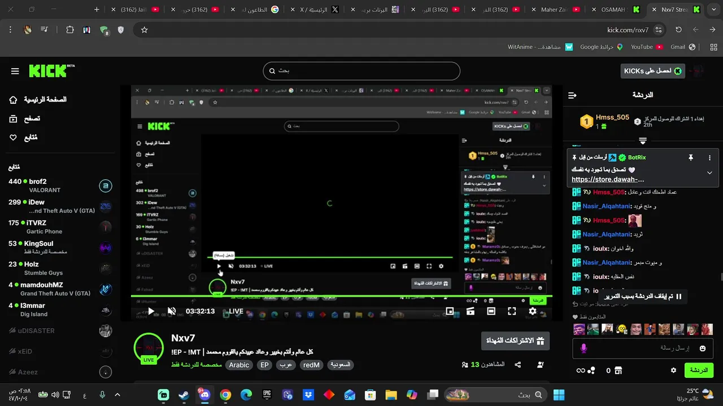723x406 pixels.
Task: Open Nxv7 channel avatar
Action: pyautogui.click(x=149, y=348)
